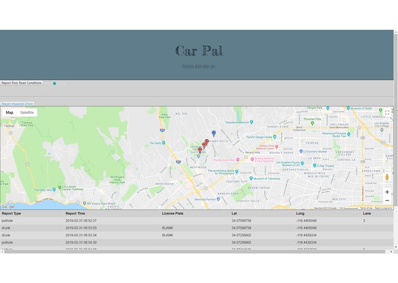Click the El Rey Theatre pin
This screenshot has height=283, width=398.
[315, 166]
